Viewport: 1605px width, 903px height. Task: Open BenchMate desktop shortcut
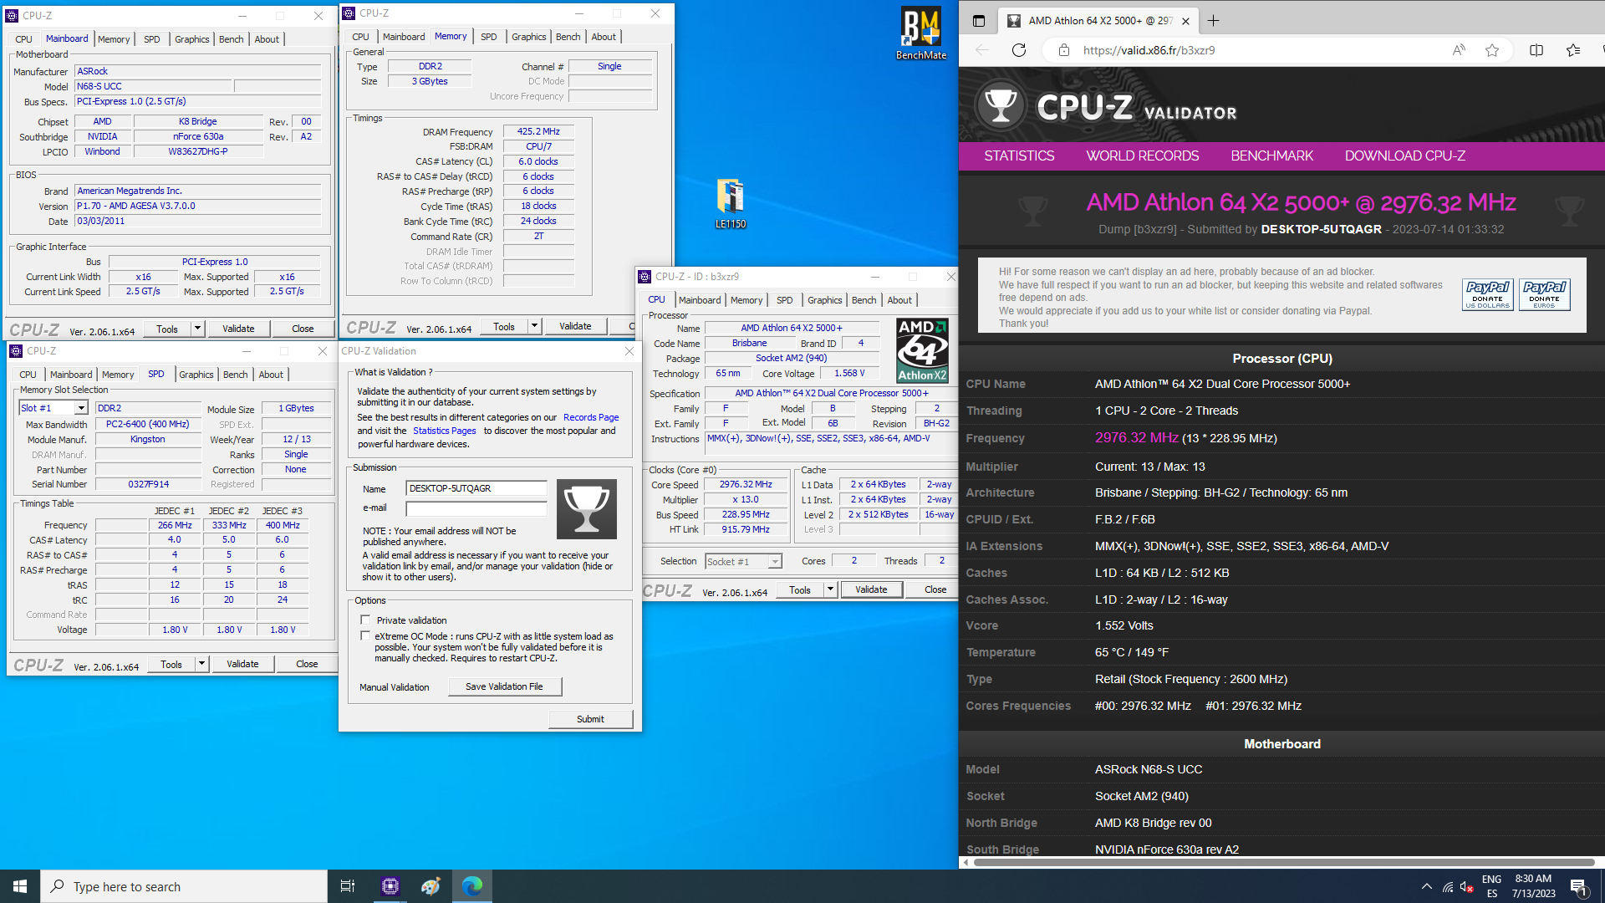pyautogui.click(x=920, y=33)
